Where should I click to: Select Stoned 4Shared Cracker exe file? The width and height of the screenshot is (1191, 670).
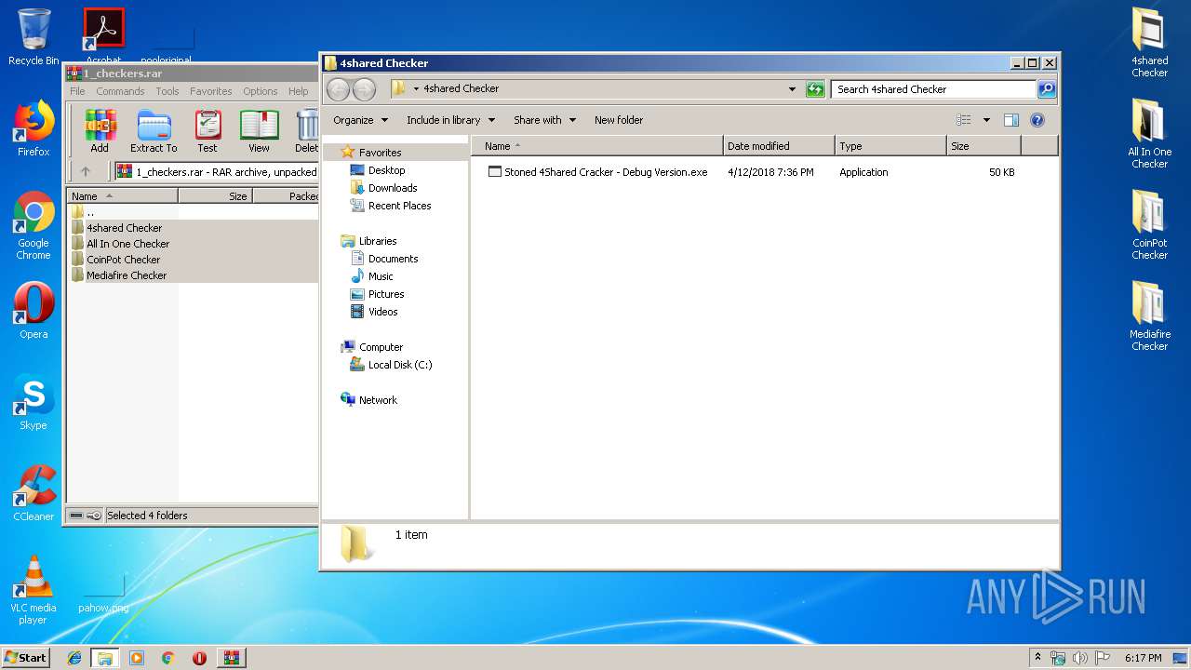597,172
